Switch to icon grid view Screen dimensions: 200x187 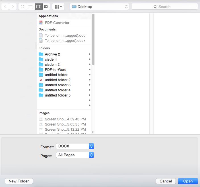click(22, 7)
